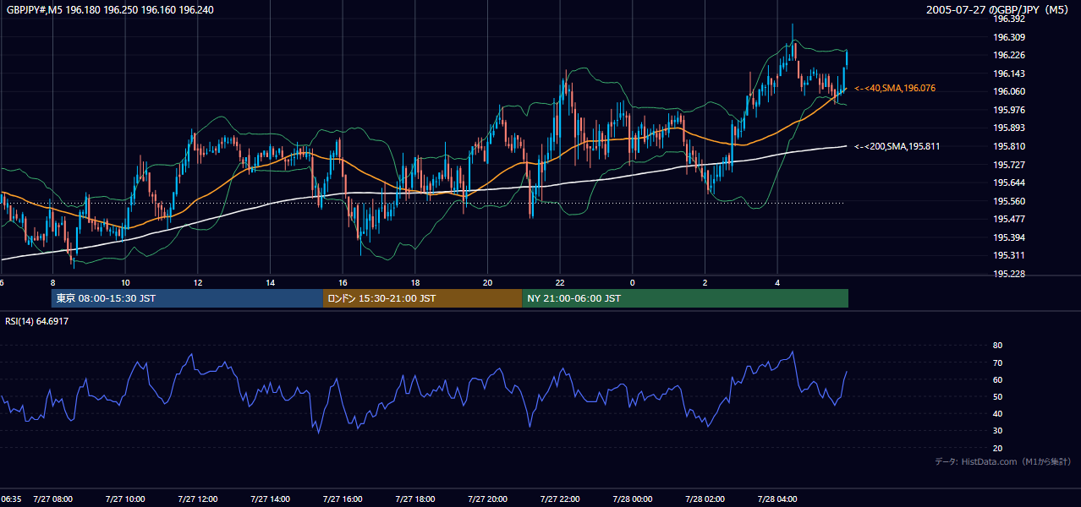Click the RSI(14) 64.6917 indicator label

coord(36,321)
